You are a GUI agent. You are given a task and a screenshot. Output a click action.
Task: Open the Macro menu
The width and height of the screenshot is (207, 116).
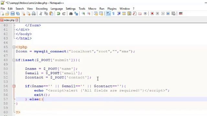pos(92,9)
